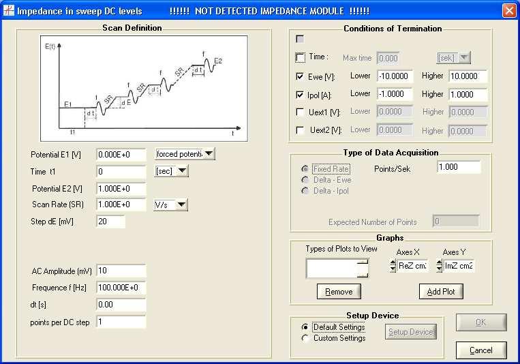The width and height of the screenshot is (520, 364).
Task: Click the Ewe Lower limit field
Action: [x=395, y=76]
